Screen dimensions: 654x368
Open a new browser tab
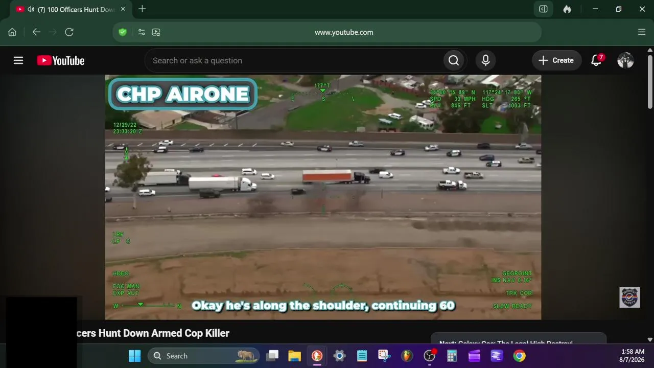point(142,9)
